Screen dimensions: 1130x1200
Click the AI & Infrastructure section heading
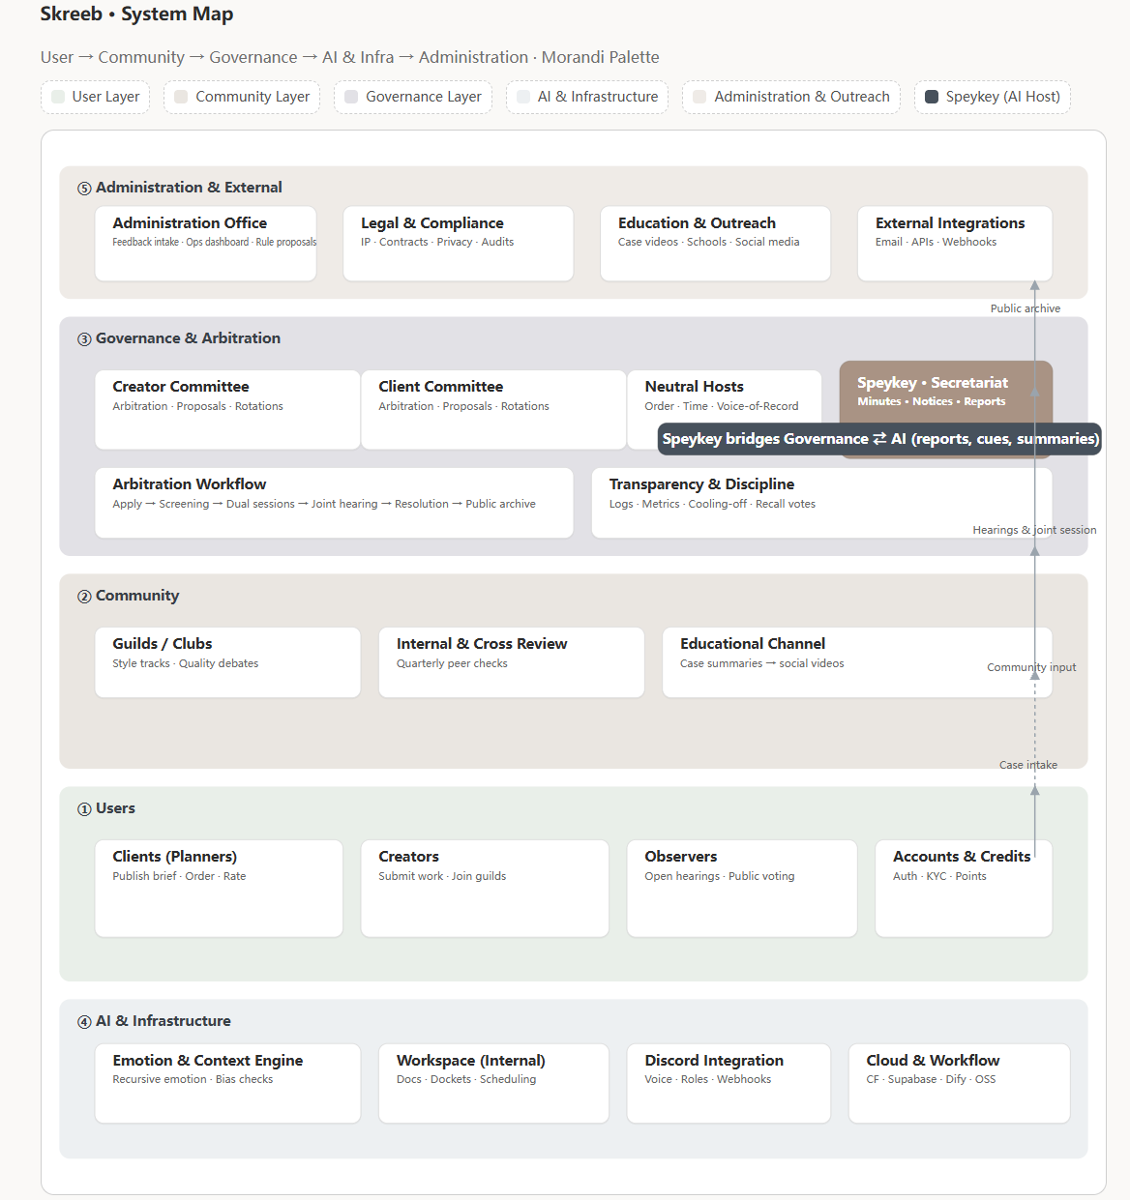coord(154,1021)
